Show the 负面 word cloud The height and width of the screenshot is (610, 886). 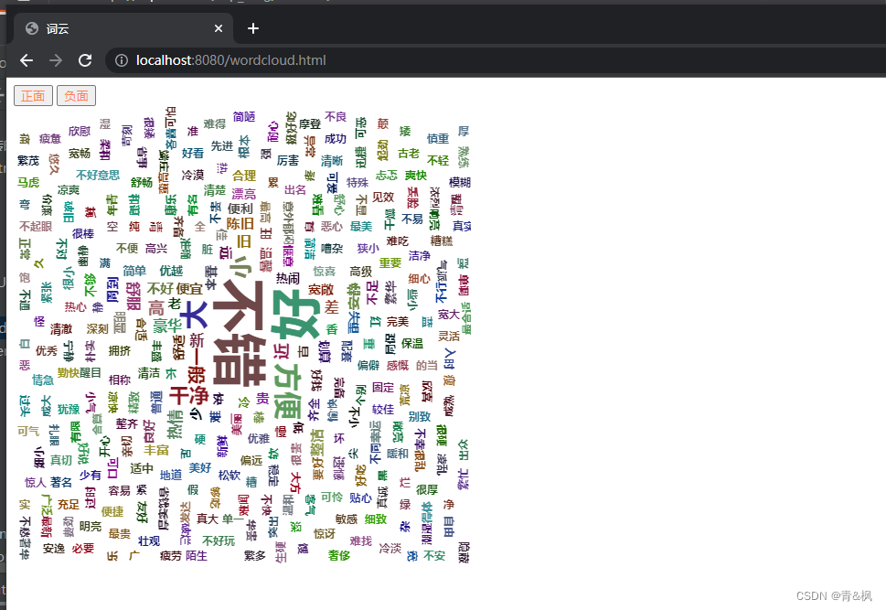pos(76,95)
